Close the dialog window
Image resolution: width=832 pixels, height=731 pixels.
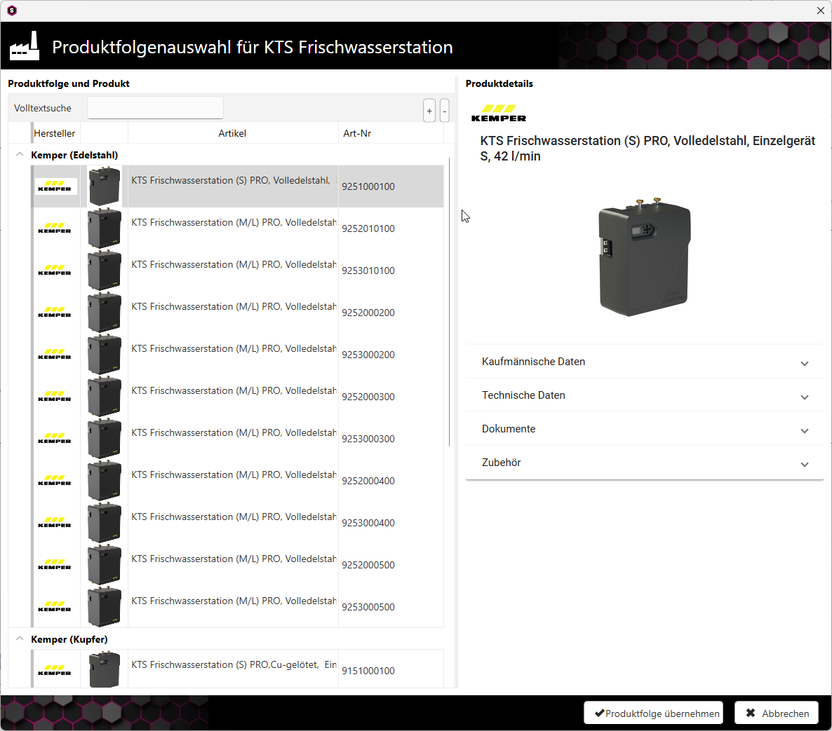pos(820,11)
